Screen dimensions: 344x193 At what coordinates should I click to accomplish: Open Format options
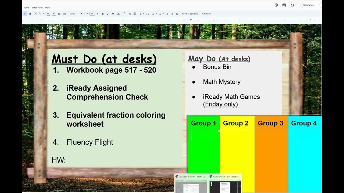pyautogui.click(x=190, y=14)
